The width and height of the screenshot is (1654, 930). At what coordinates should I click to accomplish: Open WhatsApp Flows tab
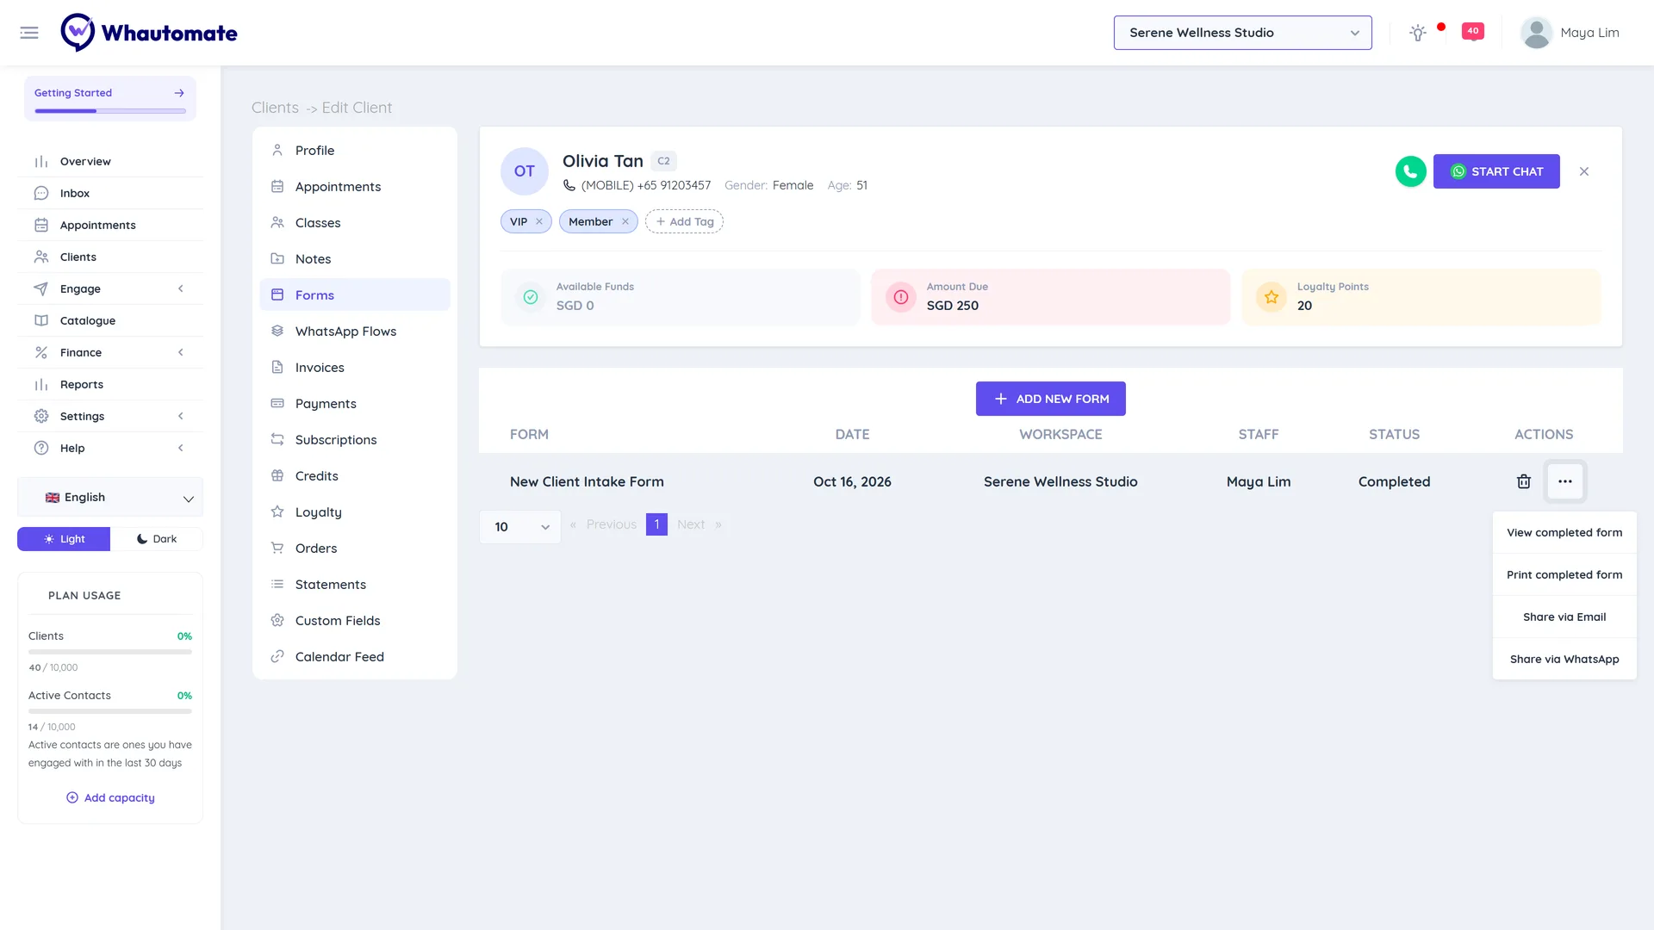pyautogui.click(x=355, y=331)
